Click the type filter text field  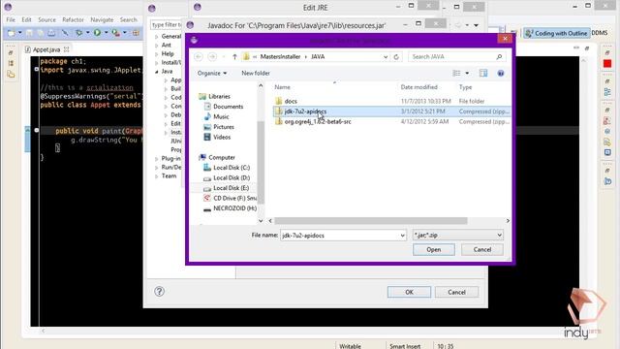coord(166,25)
